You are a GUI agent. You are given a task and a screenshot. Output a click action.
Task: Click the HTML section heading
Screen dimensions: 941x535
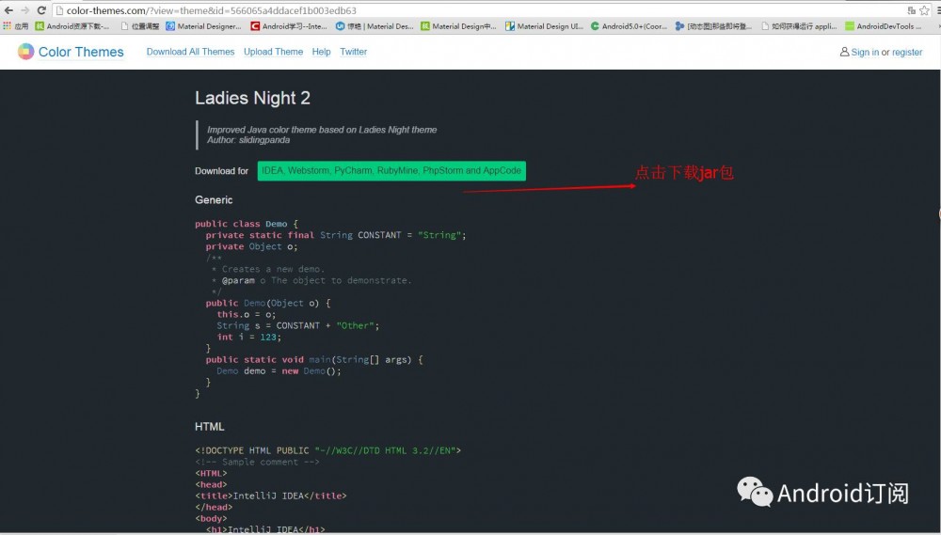click(x=210, y=427)
